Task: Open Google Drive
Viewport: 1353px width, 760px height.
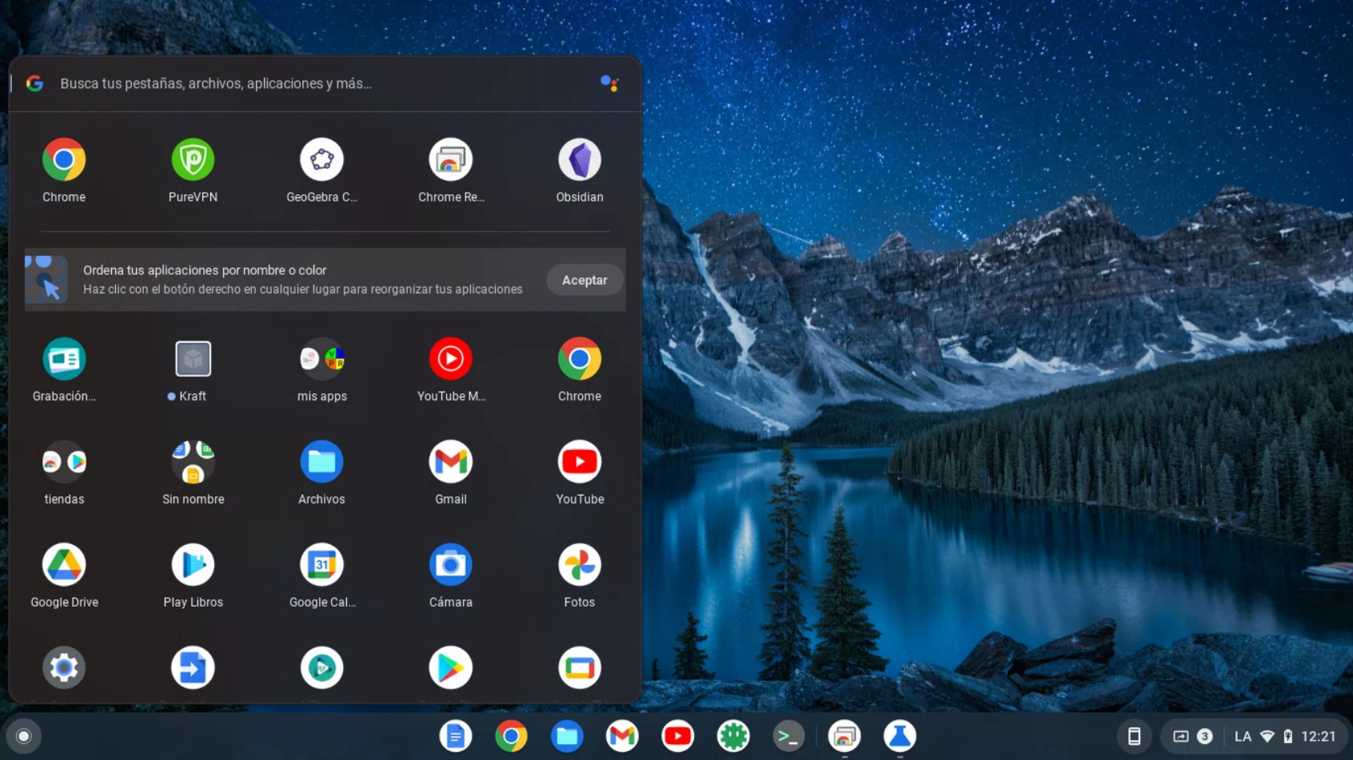Action: tap(64, 565)
